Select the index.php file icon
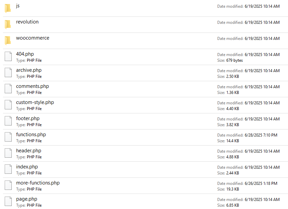The image size is (288, 209). point(8,169)
